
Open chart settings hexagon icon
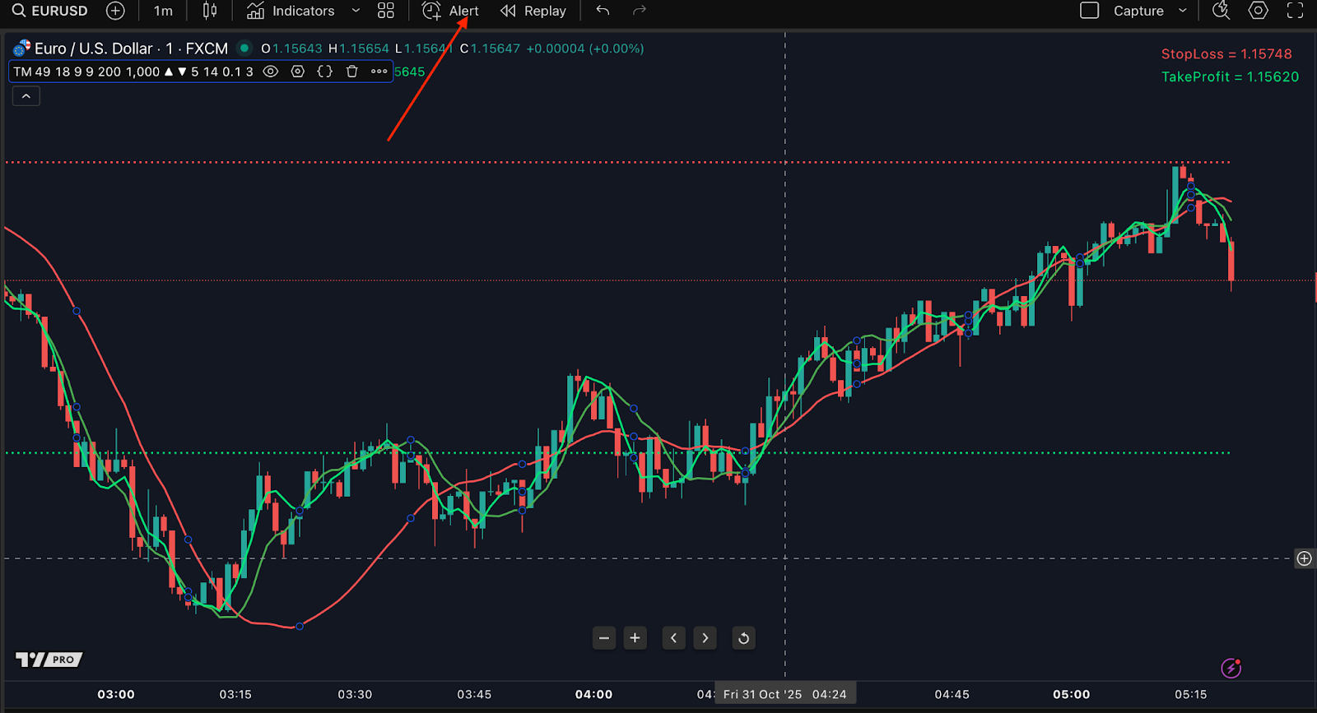coord(1258,11)
